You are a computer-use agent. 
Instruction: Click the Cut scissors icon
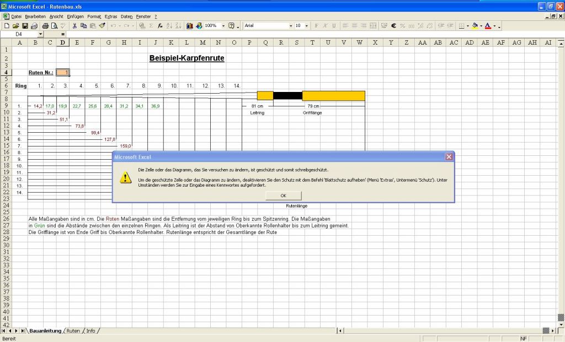coord(74,26)
